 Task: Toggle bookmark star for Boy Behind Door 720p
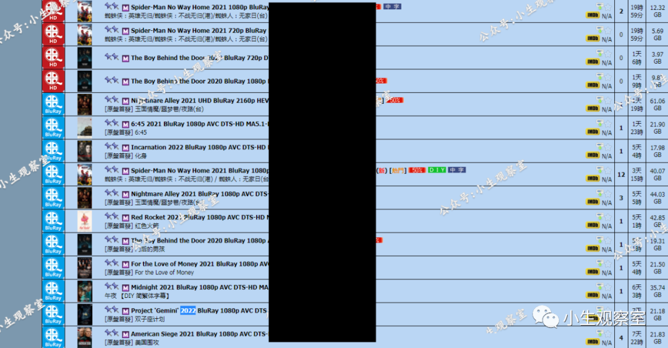point(608,54)
